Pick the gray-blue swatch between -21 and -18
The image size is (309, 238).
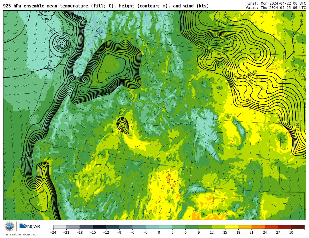[x=73, y=227]
